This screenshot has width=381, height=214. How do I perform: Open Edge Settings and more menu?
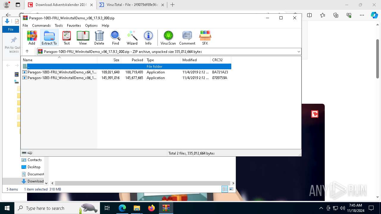[x=362, y=15]
